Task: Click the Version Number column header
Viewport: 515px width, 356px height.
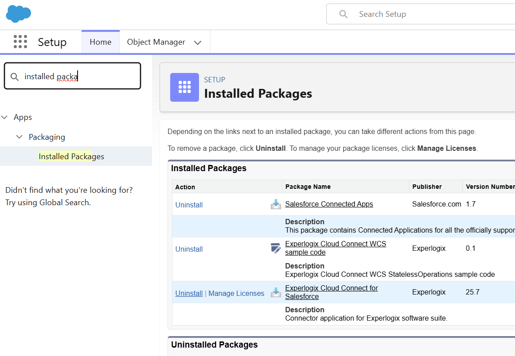Action: click(490, 187)
